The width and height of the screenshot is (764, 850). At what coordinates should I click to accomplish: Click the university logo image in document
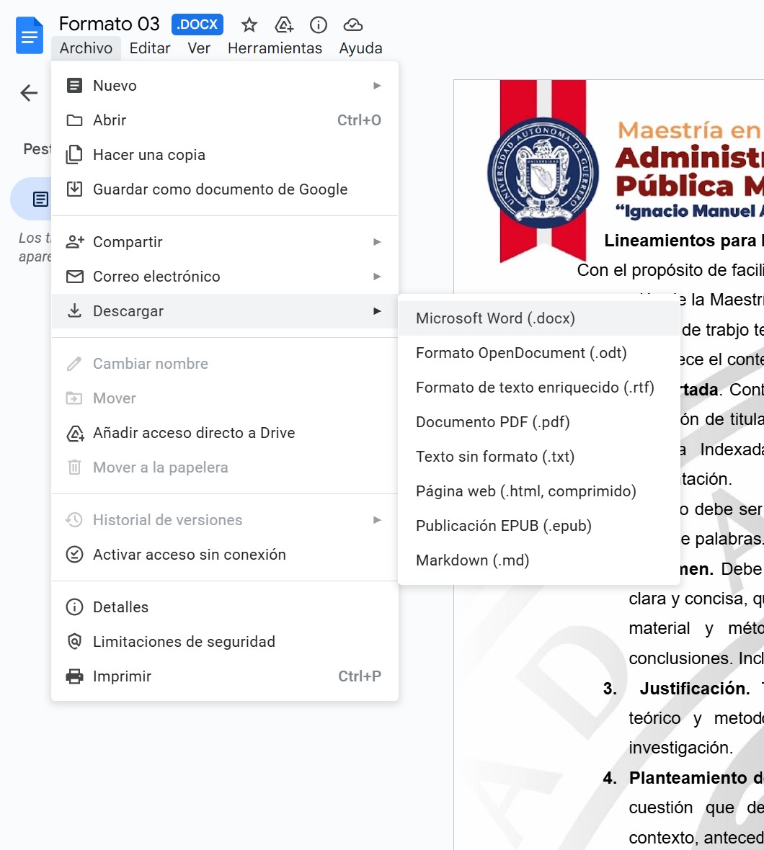[543, 171]
